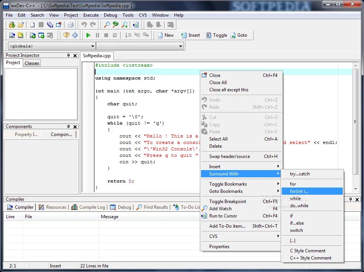
Task: Switch to the Classes tab
Action: pos(32,63)
